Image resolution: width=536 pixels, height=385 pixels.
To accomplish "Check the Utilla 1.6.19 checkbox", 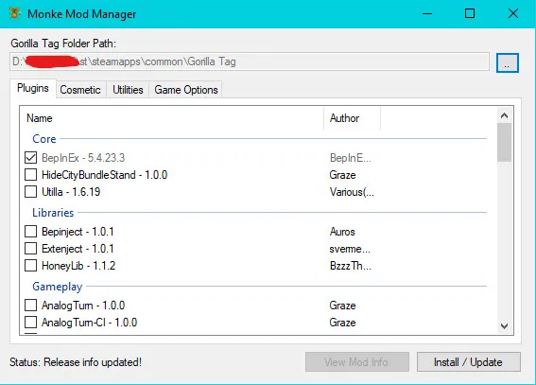I will 31,191.
